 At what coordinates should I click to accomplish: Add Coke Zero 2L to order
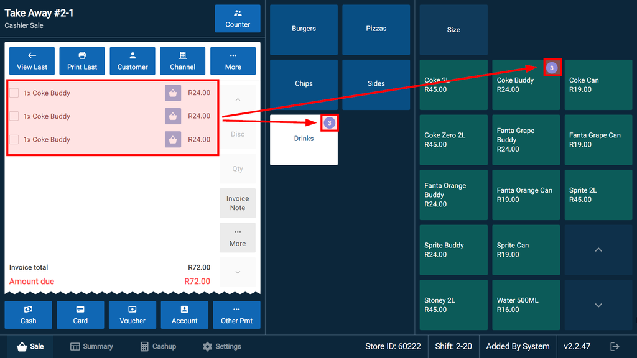(453, 140)
